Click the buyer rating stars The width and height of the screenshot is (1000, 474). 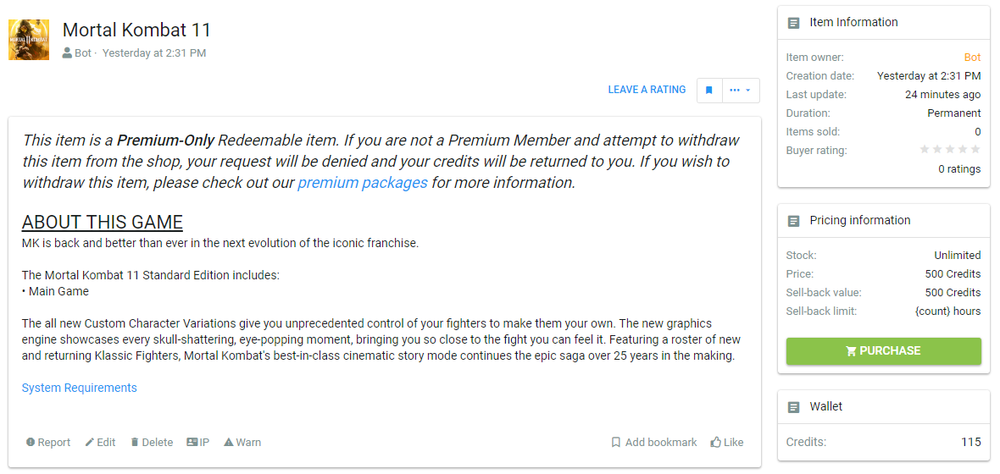pyautogui.click(x=950, y=150)
